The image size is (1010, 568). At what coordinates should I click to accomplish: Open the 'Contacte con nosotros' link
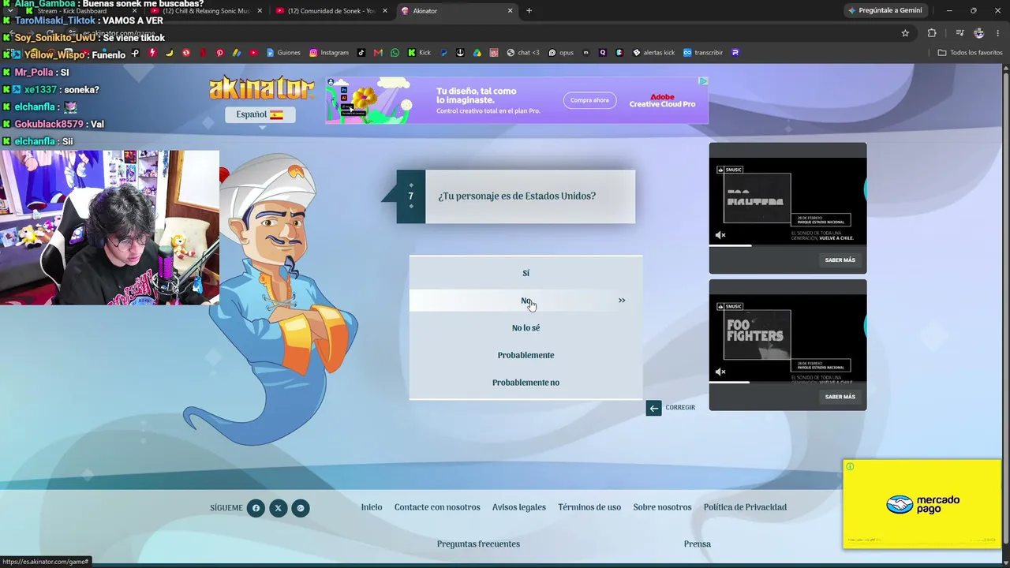click(437, 507)
